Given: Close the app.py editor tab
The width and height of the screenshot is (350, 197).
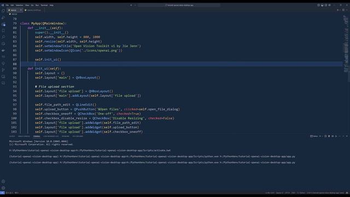Looking at the screenshot, I should pos(21,10).
